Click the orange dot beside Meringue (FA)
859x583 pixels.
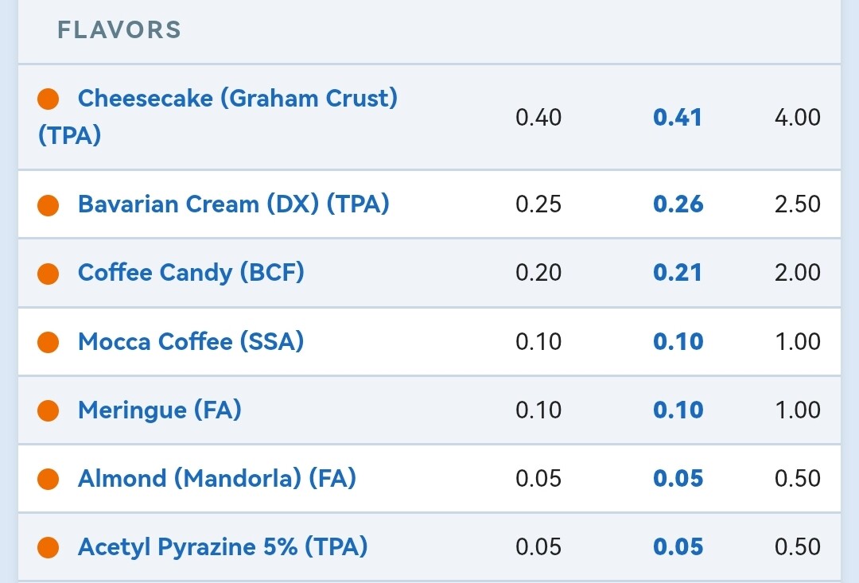tap(49, 410)
